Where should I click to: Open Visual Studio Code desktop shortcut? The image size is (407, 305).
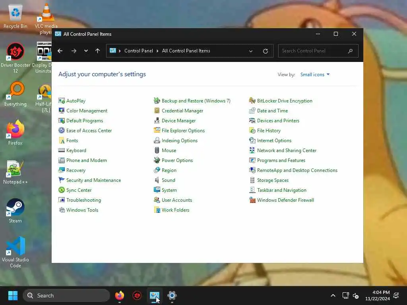click(x=16, y=252)
